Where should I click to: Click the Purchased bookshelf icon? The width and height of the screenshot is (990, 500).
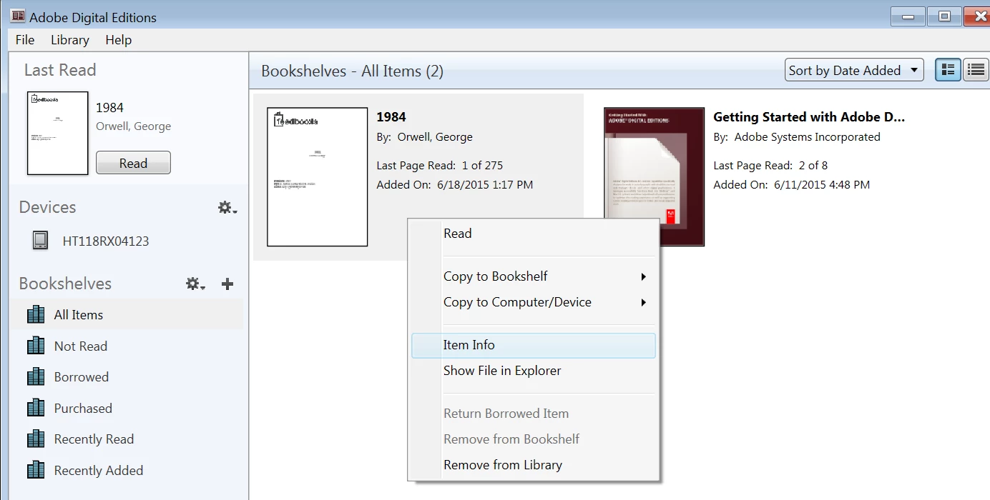[x=36, y=408]
